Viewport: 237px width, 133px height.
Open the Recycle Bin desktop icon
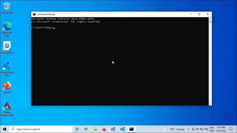tap(7, 8)
